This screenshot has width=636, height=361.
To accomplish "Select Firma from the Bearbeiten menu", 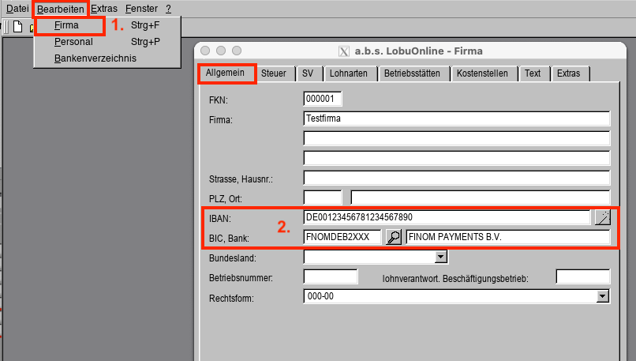I will click(67, 25).
